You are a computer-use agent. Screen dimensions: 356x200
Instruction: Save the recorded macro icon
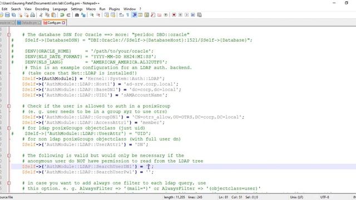pos(199,15)
